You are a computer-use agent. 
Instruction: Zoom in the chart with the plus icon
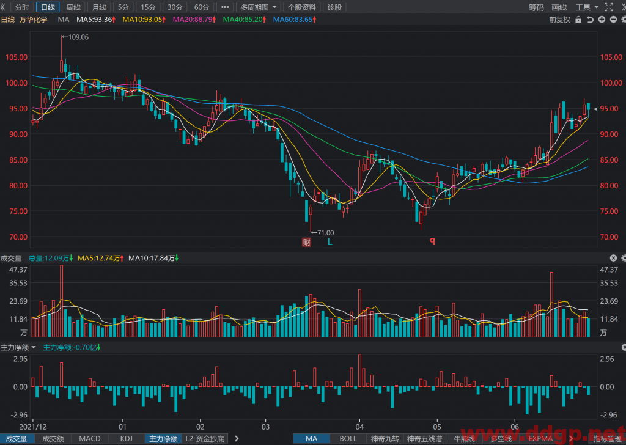[x=602, y=20]
